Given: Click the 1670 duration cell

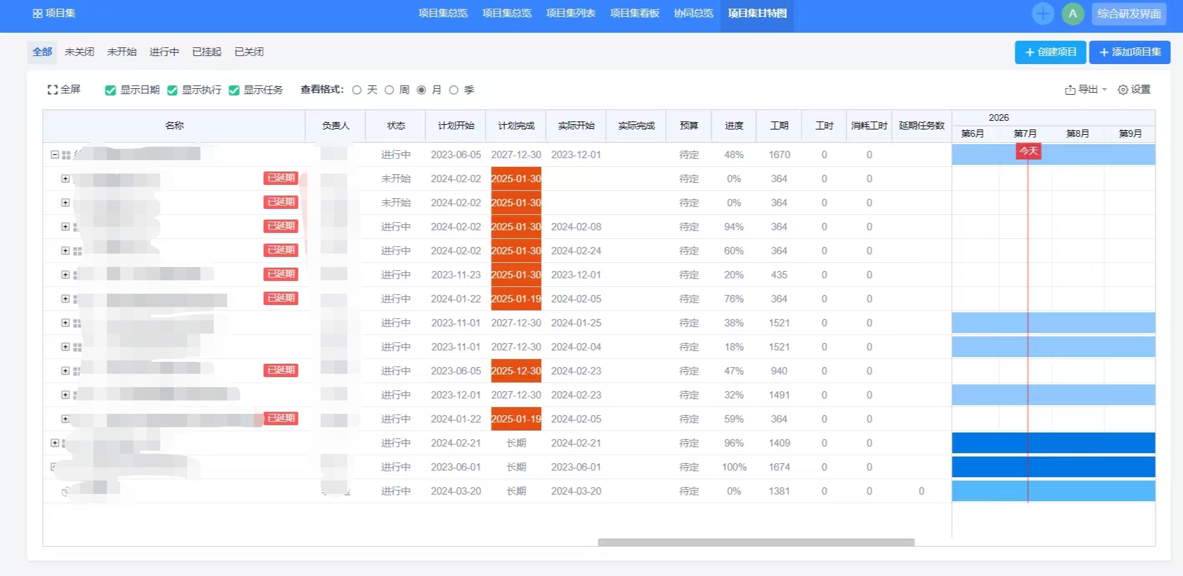Looking at the screenshot, I should click(x=779, y=155).
